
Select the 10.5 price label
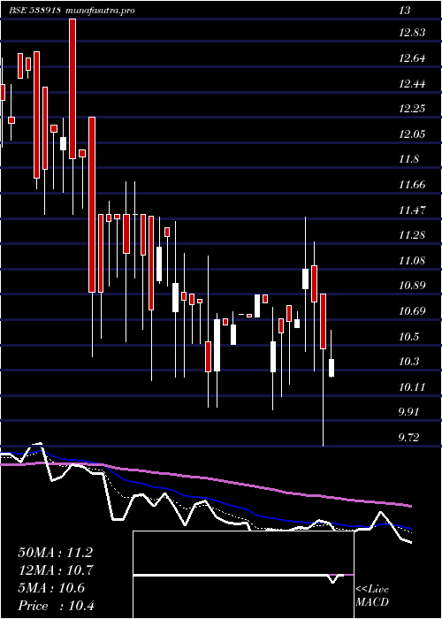pyautogui.click(x=408, y=336)
